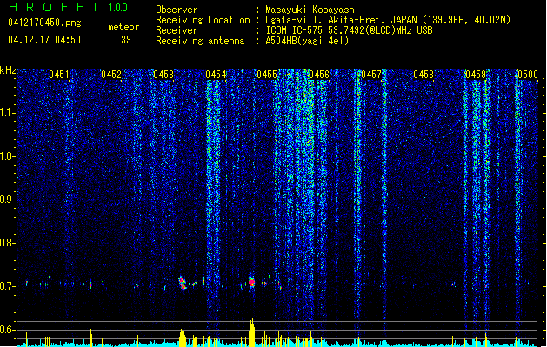Image resolution: width=547 pixels, height=347 pixels.
Task: Click the kHz axis unit label
Action: 8,70
